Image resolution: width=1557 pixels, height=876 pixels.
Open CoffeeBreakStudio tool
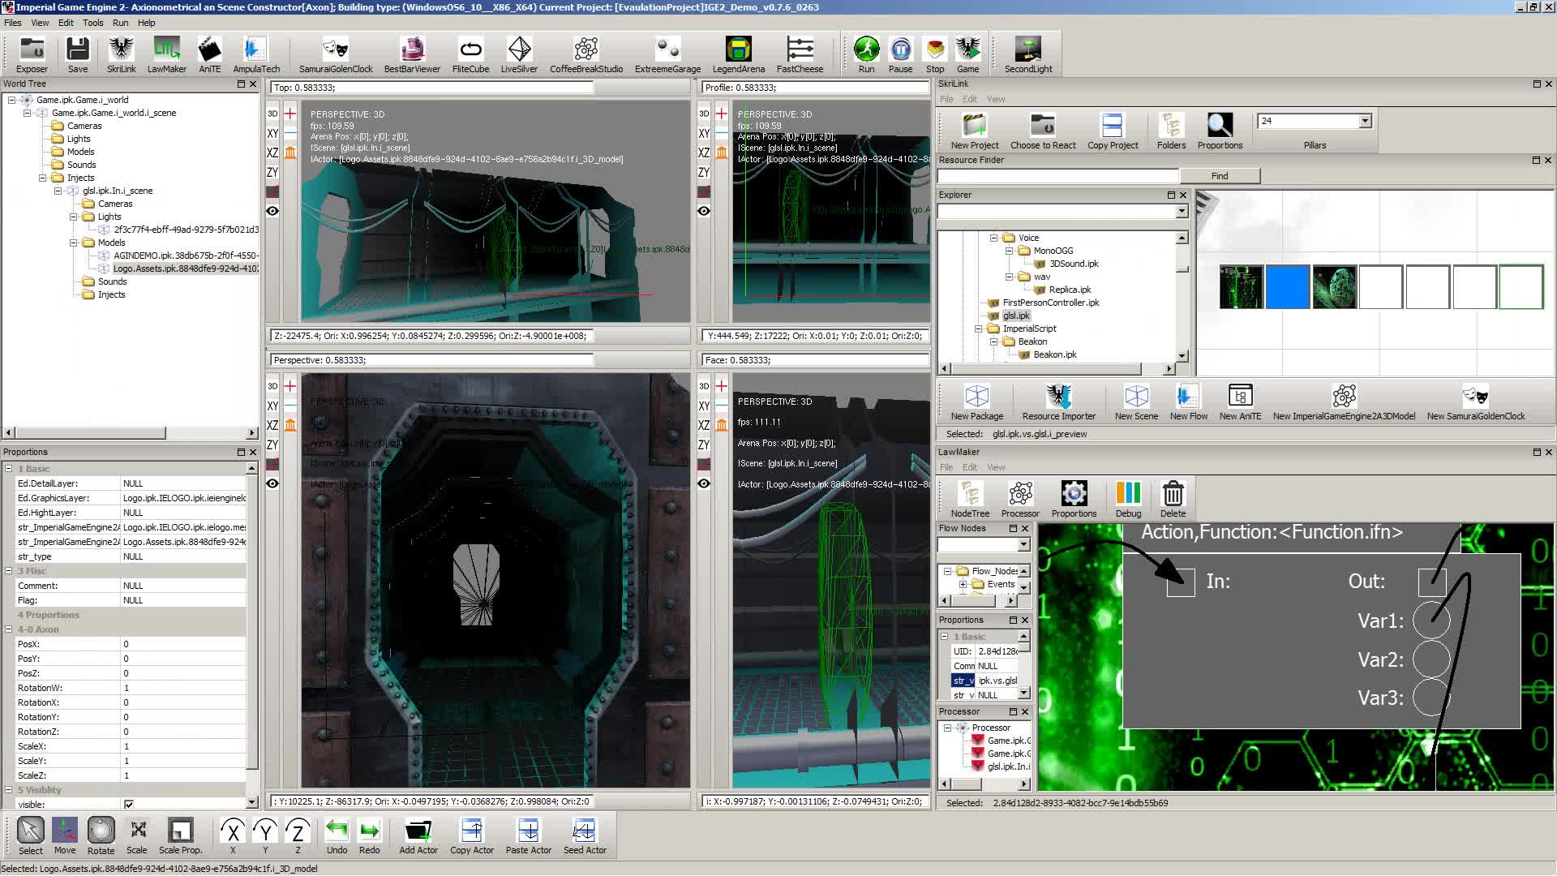(586, 54)
